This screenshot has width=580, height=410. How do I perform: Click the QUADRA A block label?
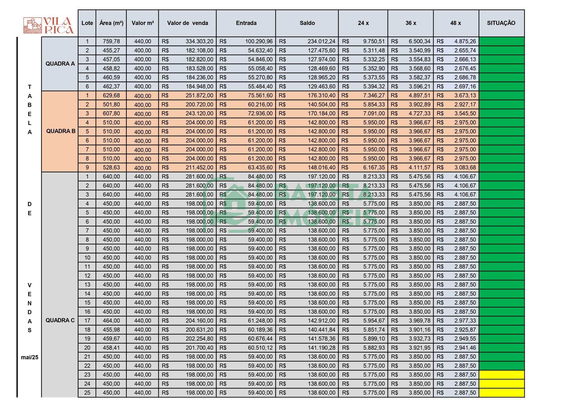[x=60, y=64]
